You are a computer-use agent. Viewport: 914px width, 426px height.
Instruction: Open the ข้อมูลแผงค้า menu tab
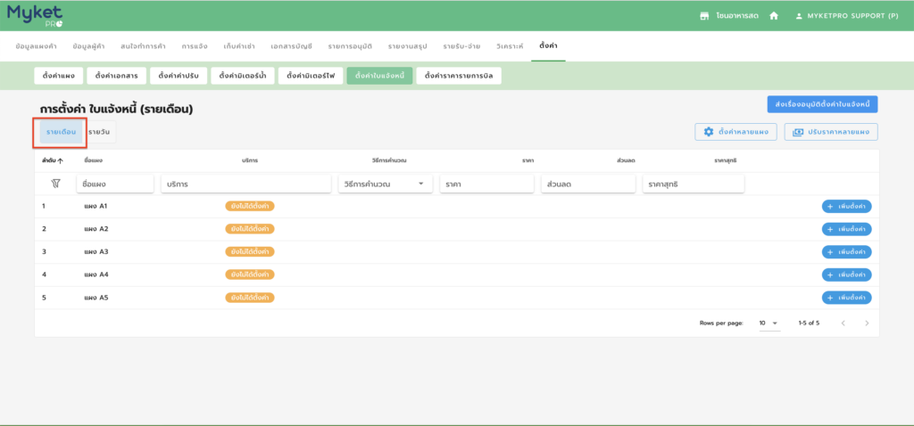coord(36,46)
